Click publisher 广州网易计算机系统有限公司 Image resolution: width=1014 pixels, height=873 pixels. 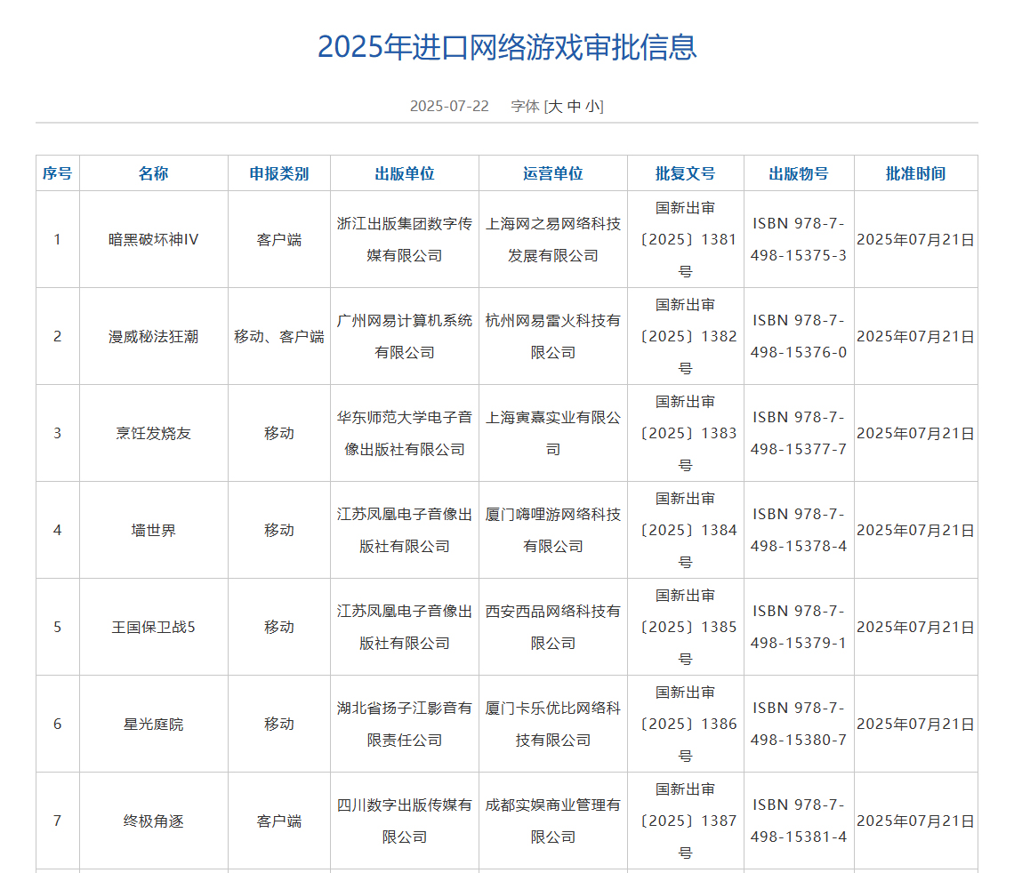pyautogui.click(x=405, y=337)
